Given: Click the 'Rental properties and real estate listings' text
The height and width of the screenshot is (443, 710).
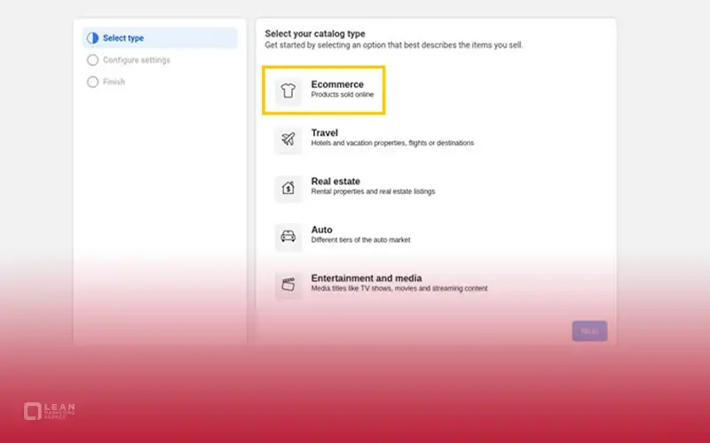Looking at the screenshot, I should click(x=373, y=191).
